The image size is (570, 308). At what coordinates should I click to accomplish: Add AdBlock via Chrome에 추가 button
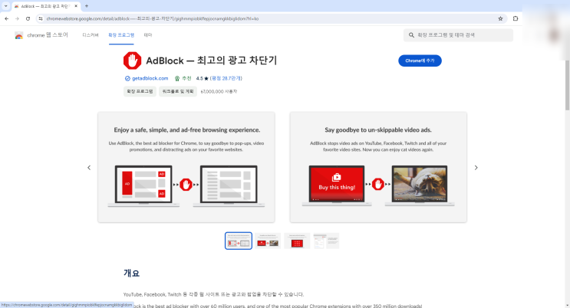tap(420, 61)
